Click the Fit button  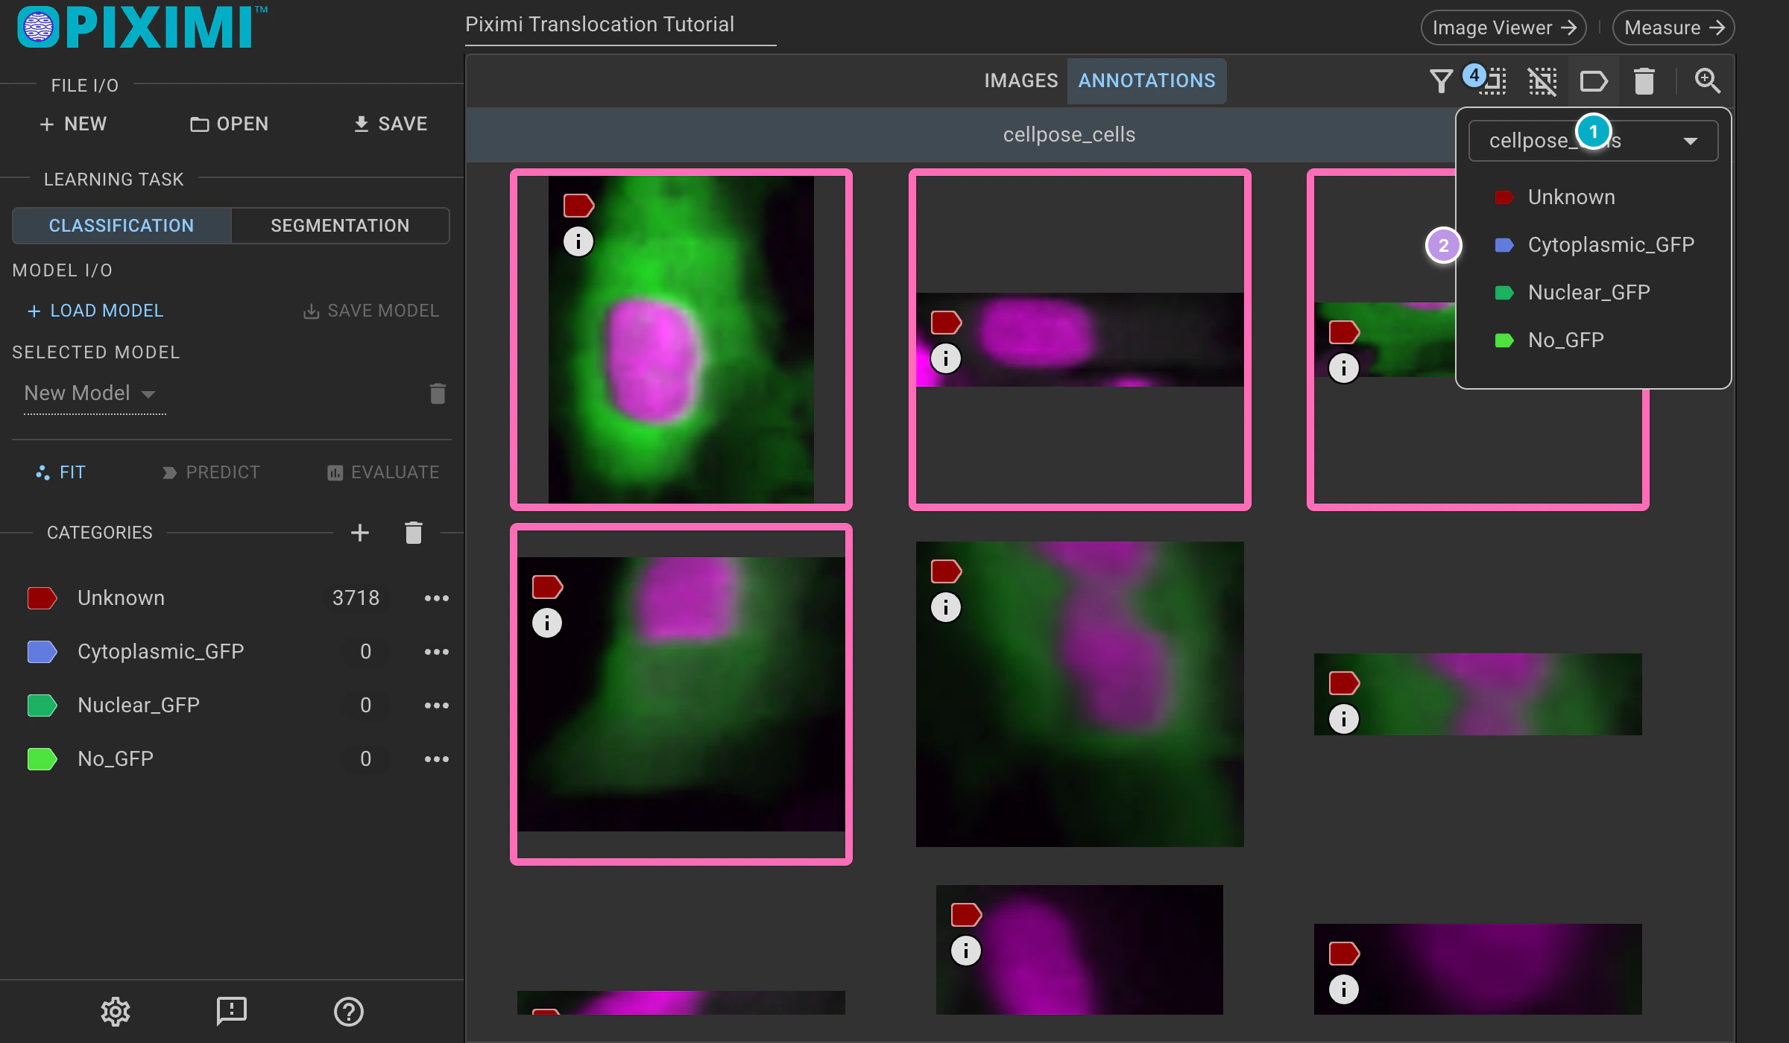tap(61, 472)
